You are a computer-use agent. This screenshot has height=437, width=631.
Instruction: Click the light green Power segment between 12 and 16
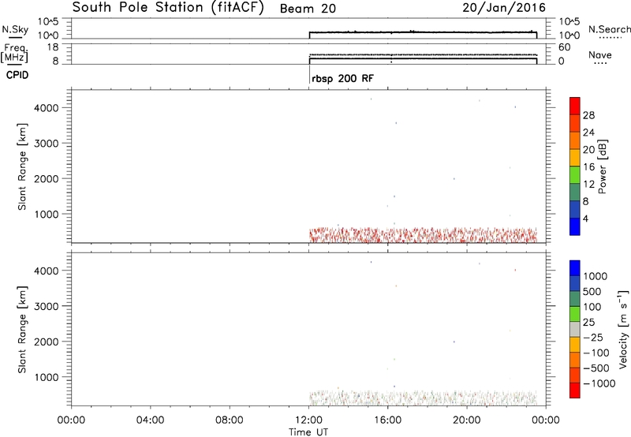(x=575, y=174)
